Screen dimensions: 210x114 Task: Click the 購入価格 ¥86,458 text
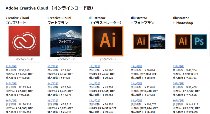click(143, 112)
